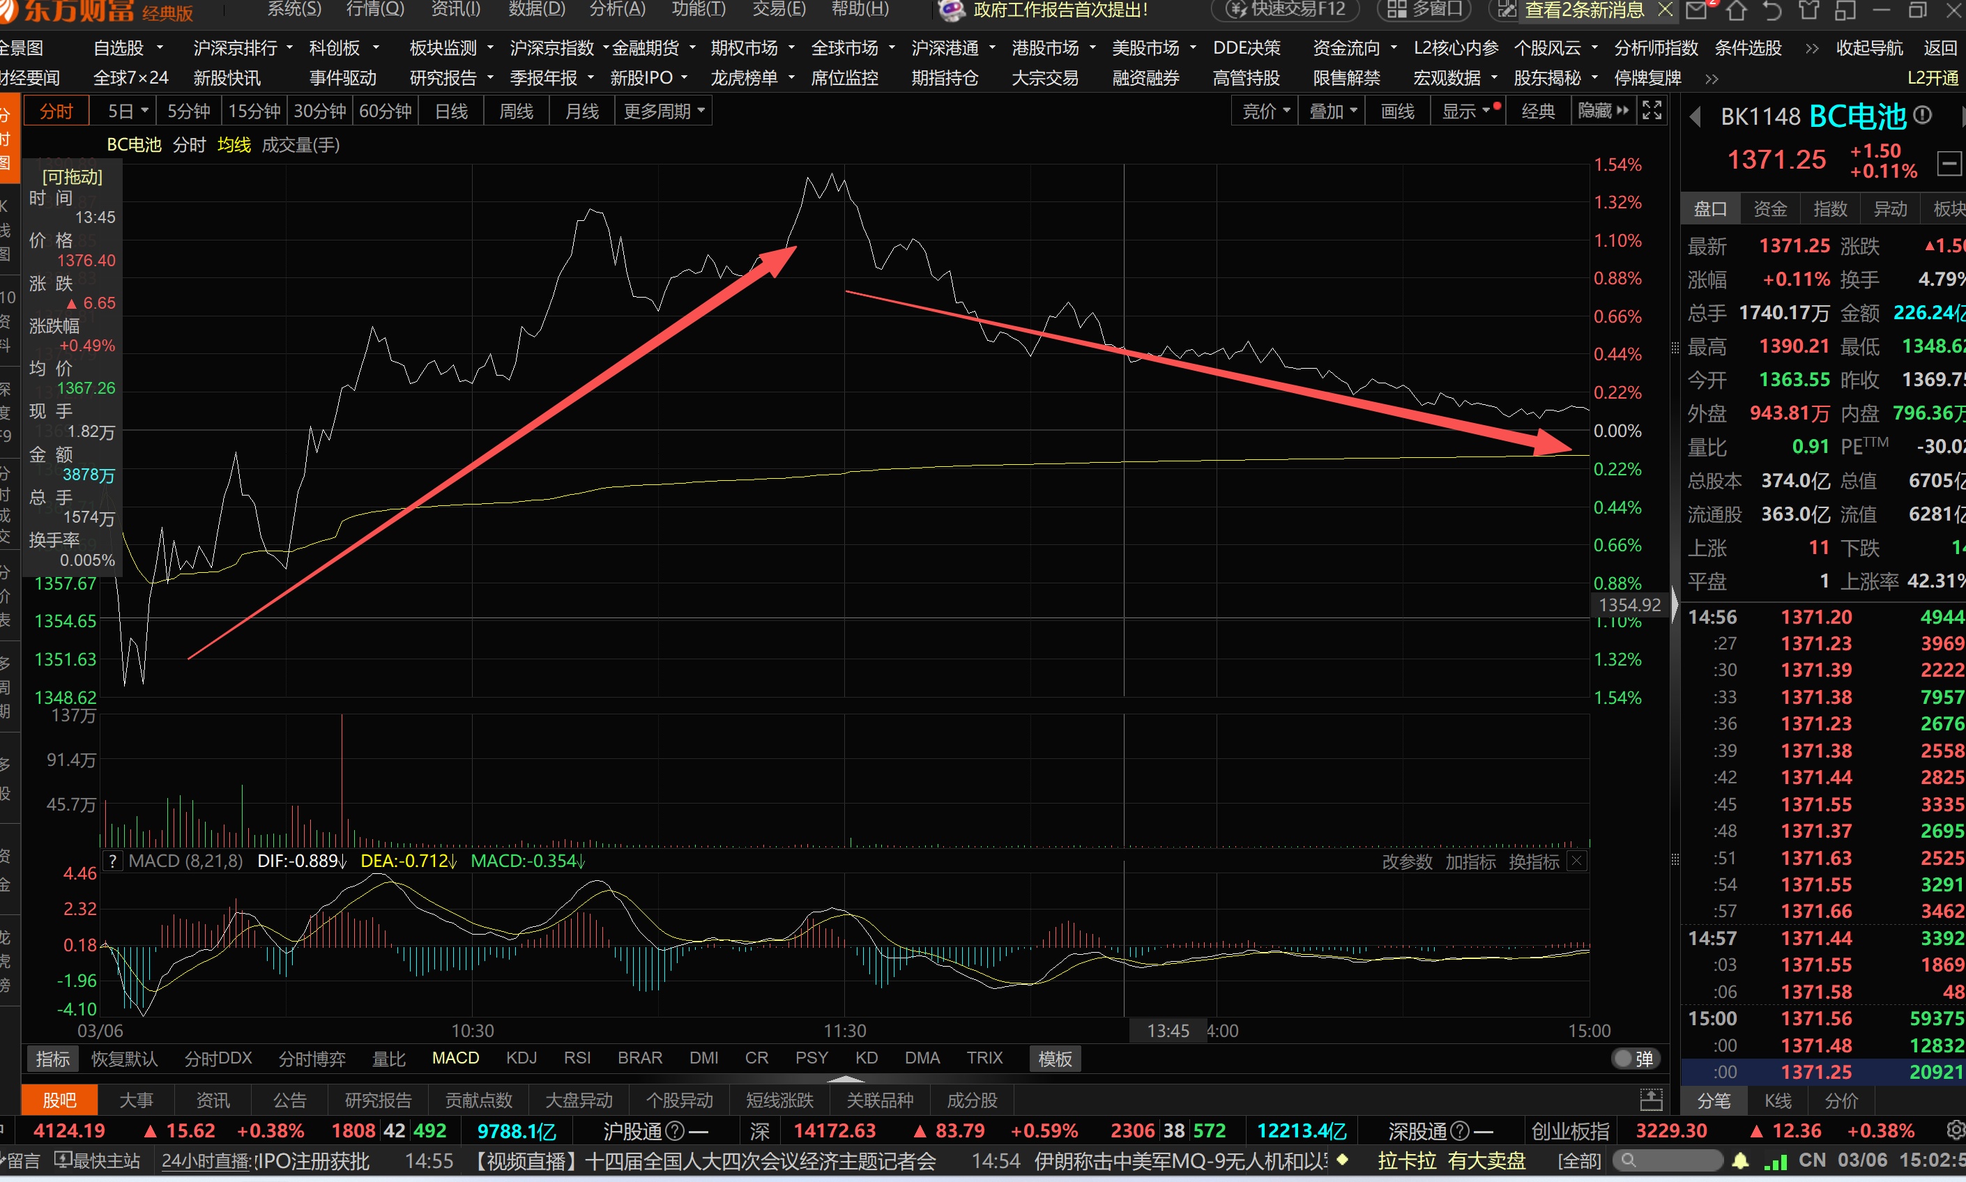
Task: Click the bell alert icon in status bar
Action: coord(1742,1160)
